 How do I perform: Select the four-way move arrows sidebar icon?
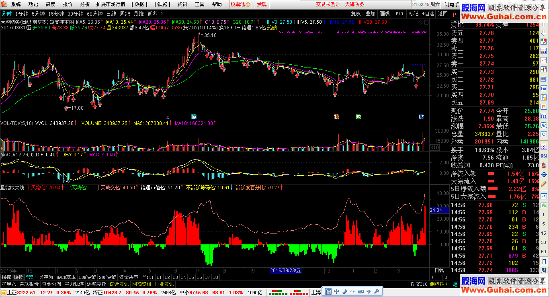point(544,174)
